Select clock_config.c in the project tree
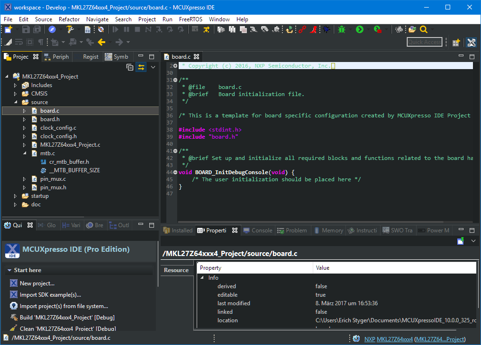 (x=58, y=128)
